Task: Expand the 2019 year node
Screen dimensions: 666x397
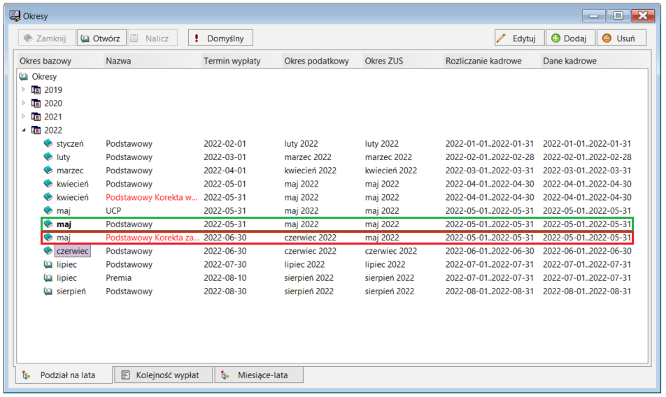Action: click(x=23, y=90)
